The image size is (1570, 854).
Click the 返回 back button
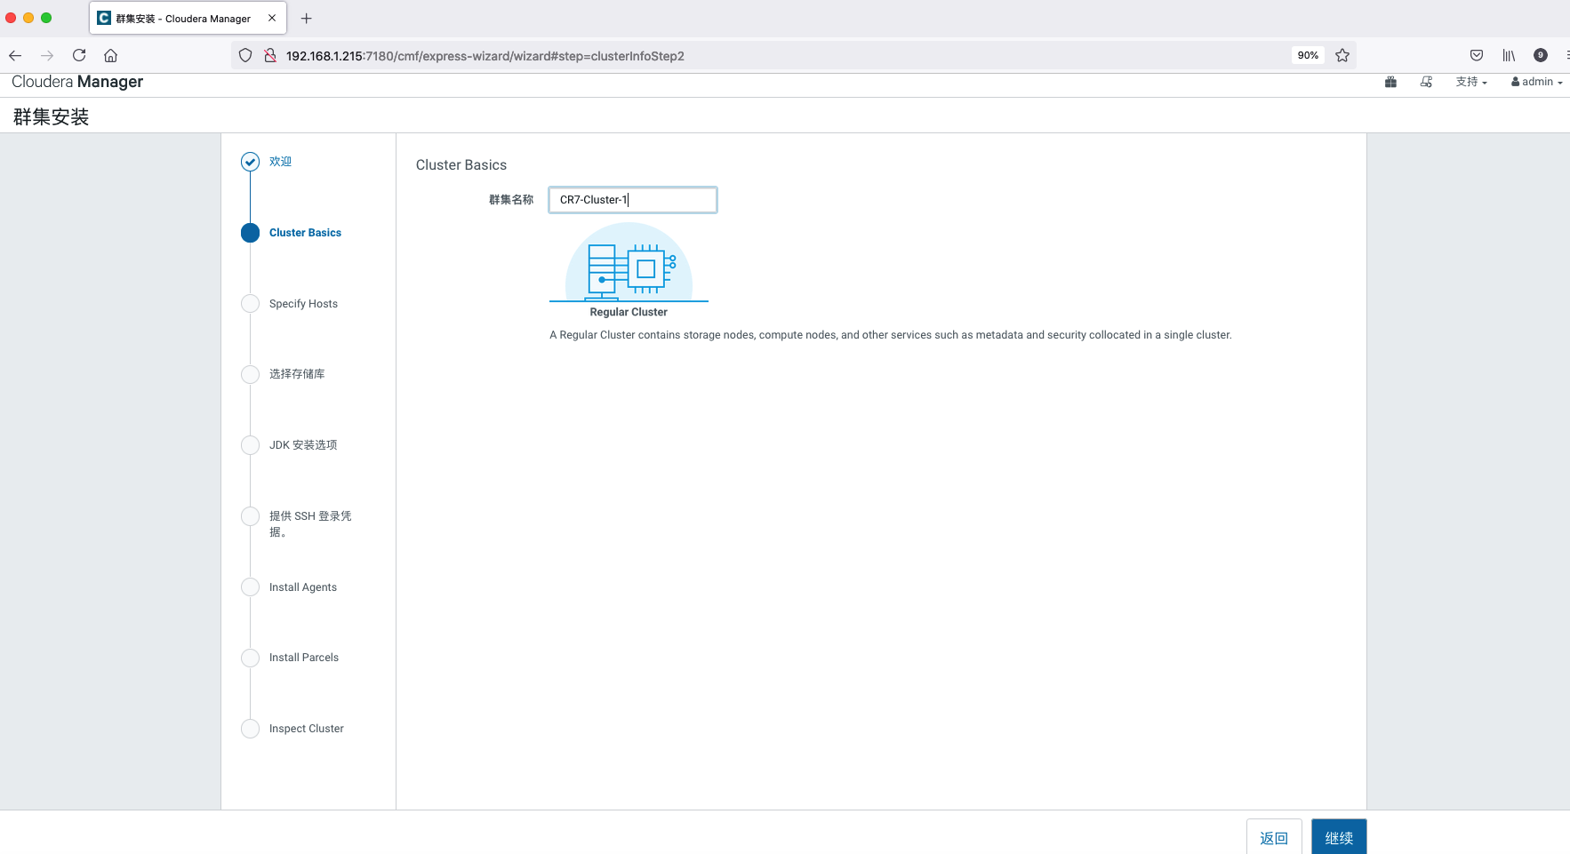point(1274,837)
